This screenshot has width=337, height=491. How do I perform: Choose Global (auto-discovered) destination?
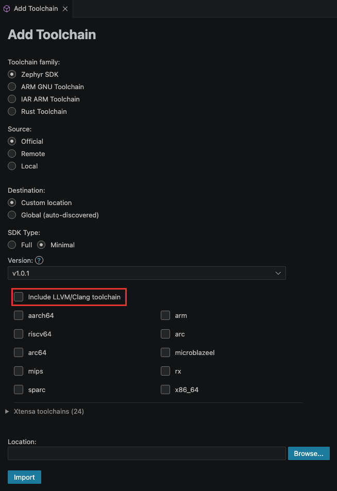[x=12, y=215]
